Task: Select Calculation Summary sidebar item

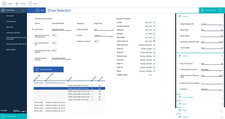Action: (x=13, y=33)
